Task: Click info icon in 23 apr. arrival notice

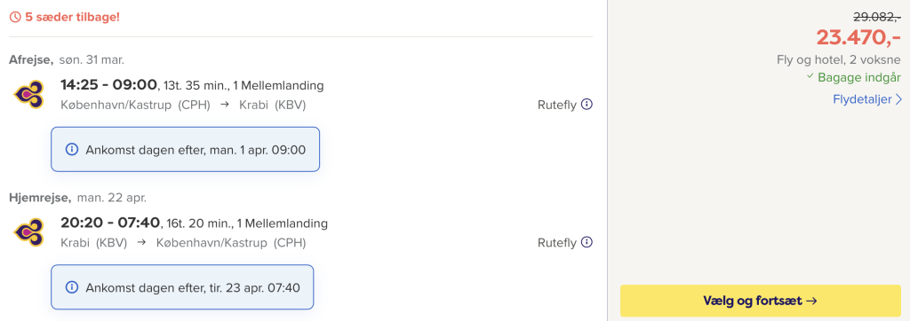Action: point(72,286)
